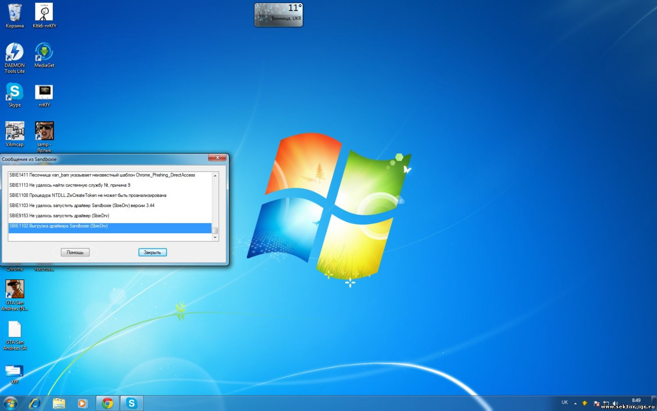Show hidden tray icons arrow
The image size is (657, 411).
[575, 403]
